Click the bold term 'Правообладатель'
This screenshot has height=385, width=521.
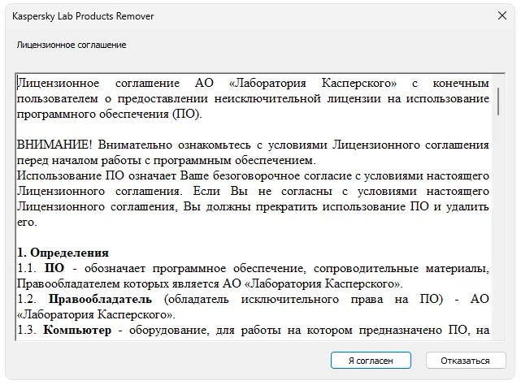pos(100,299)
